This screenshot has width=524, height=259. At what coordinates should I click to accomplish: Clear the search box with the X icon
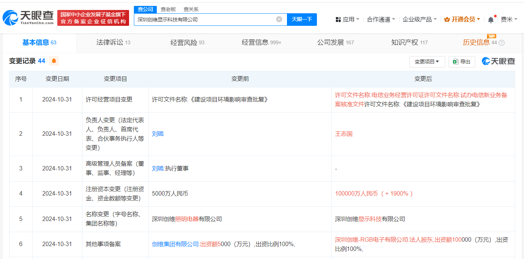click(x=279, y=19)
